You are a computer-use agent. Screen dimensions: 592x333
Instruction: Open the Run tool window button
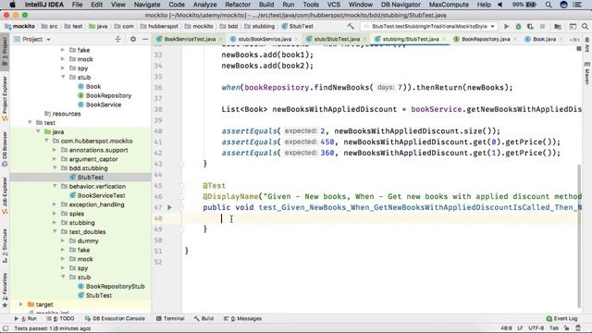point(26,318)
